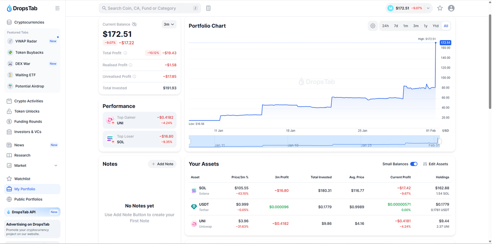Click the Top Gainer UNI card

pyautogui.click(x=139, y=120)
